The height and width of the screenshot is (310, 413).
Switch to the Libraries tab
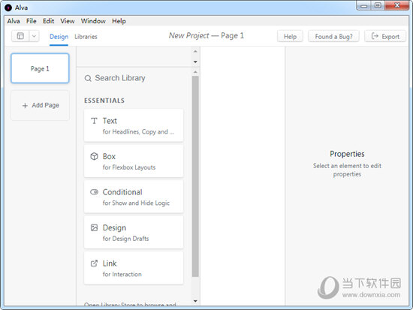click(86, 37)
